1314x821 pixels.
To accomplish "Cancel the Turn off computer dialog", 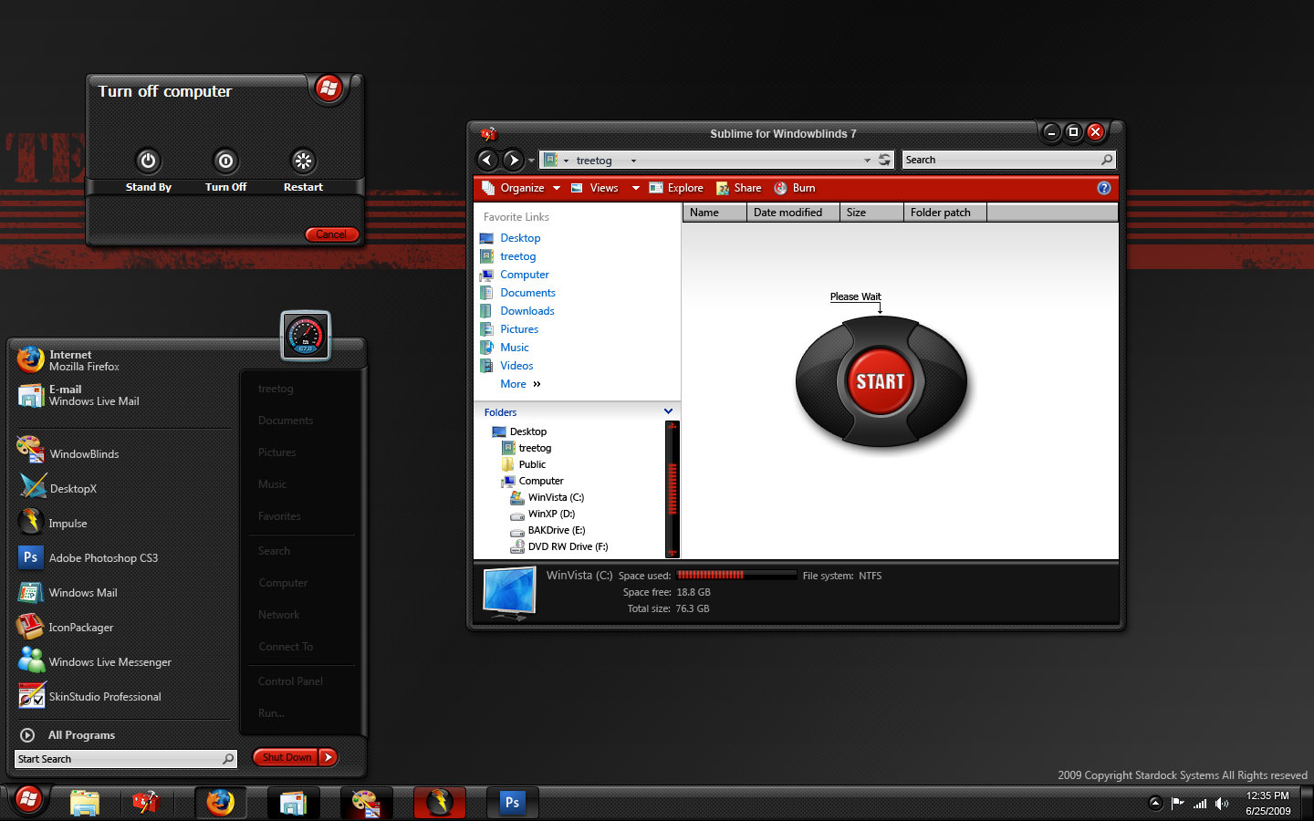I will click(331, 234).
